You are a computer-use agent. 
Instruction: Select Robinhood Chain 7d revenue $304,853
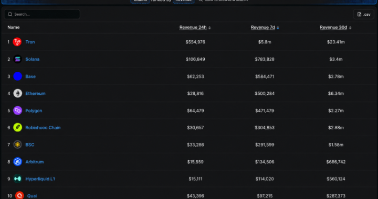pyautogui.click(x=265, y=128)
